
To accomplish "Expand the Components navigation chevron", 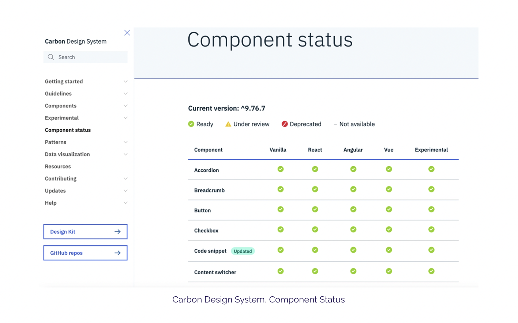I will (125, 106).
